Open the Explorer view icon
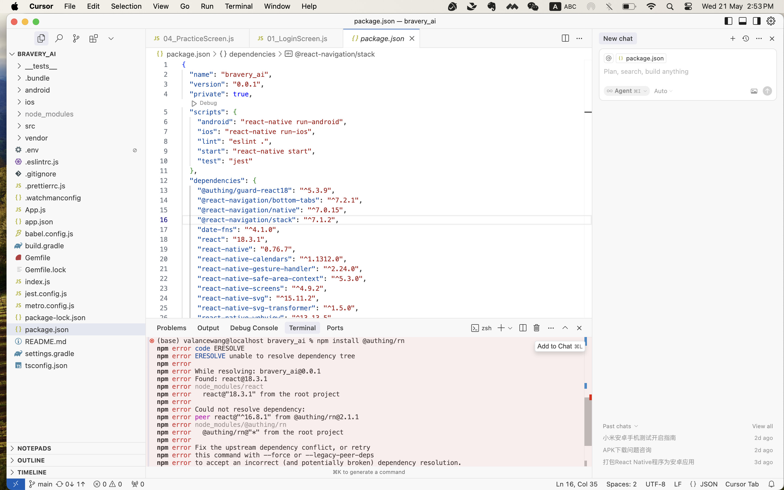Viewport: 784px width, 490px height. coord(41,39)
